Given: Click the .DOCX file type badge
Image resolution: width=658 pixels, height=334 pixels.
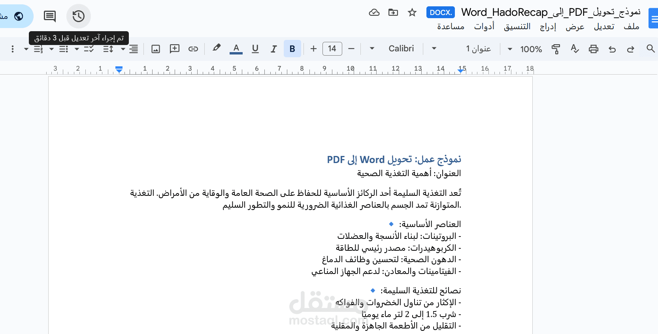Looking at the screenshot, I should pos(441,12).
